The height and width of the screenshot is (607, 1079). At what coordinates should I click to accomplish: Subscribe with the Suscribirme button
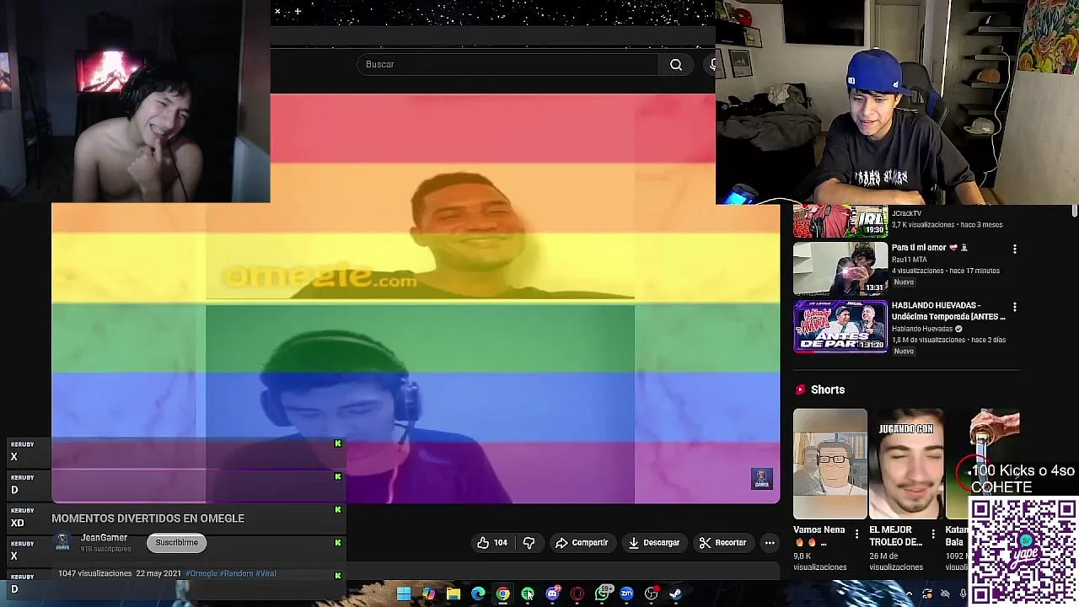(176, 543)
